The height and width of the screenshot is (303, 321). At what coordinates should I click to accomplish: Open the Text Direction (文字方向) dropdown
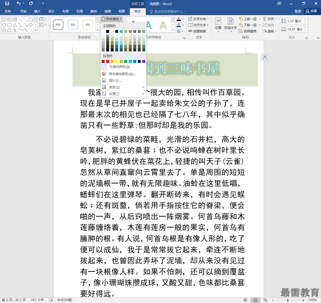coord(198,19)
